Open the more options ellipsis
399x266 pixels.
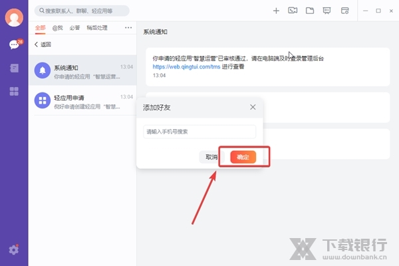coord(128,27)
